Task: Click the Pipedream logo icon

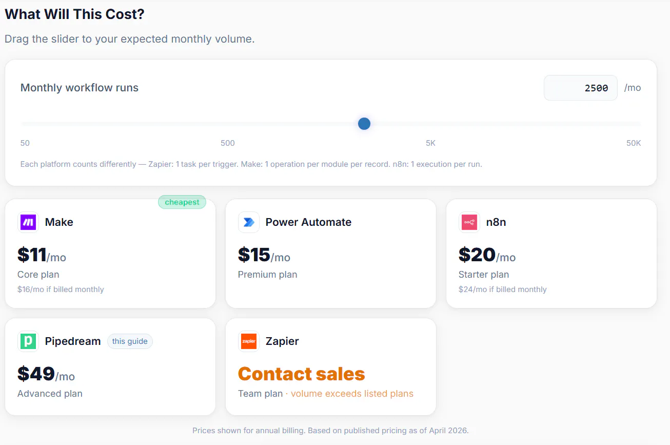Action: click(x=28, y=341)
